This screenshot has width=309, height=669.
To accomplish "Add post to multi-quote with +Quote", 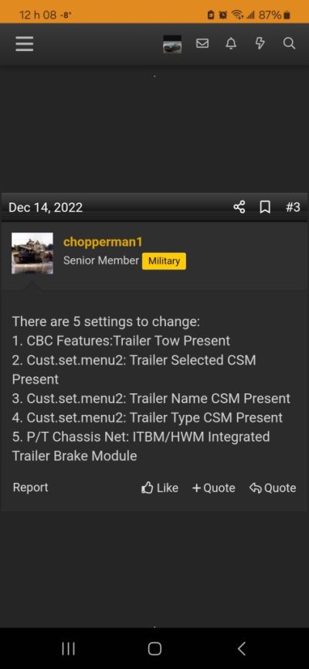I will (x=214, y=487).
